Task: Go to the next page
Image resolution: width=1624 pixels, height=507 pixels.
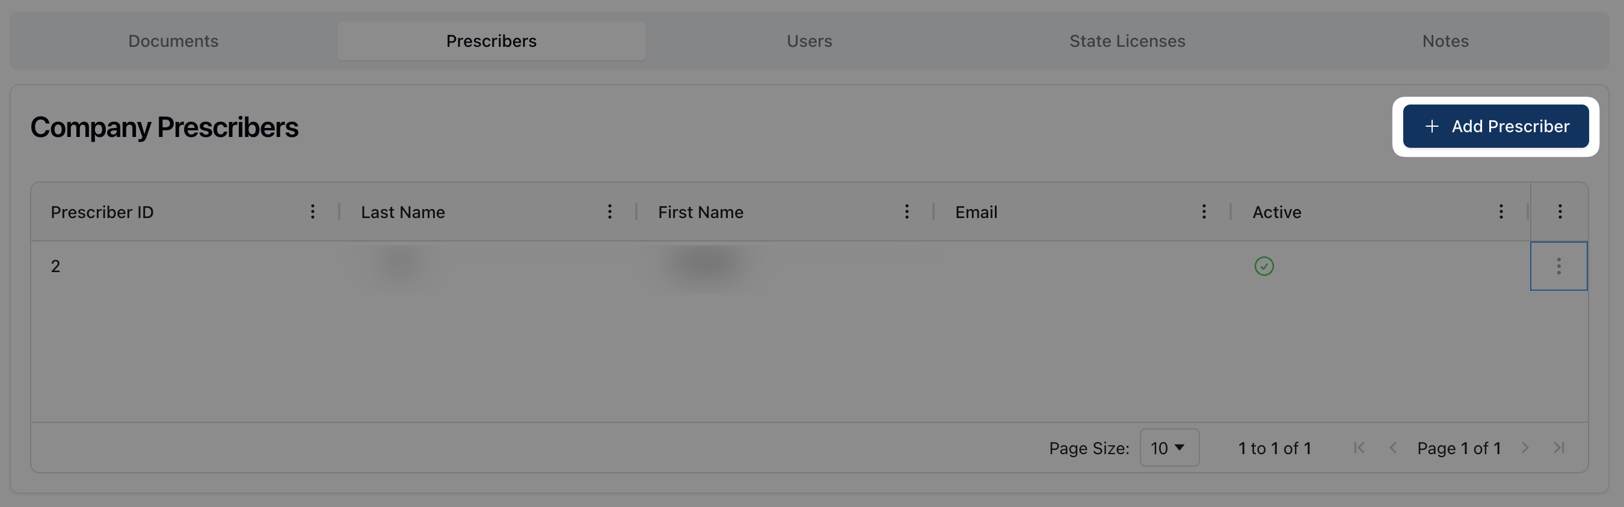Action: click(1525, 448)
